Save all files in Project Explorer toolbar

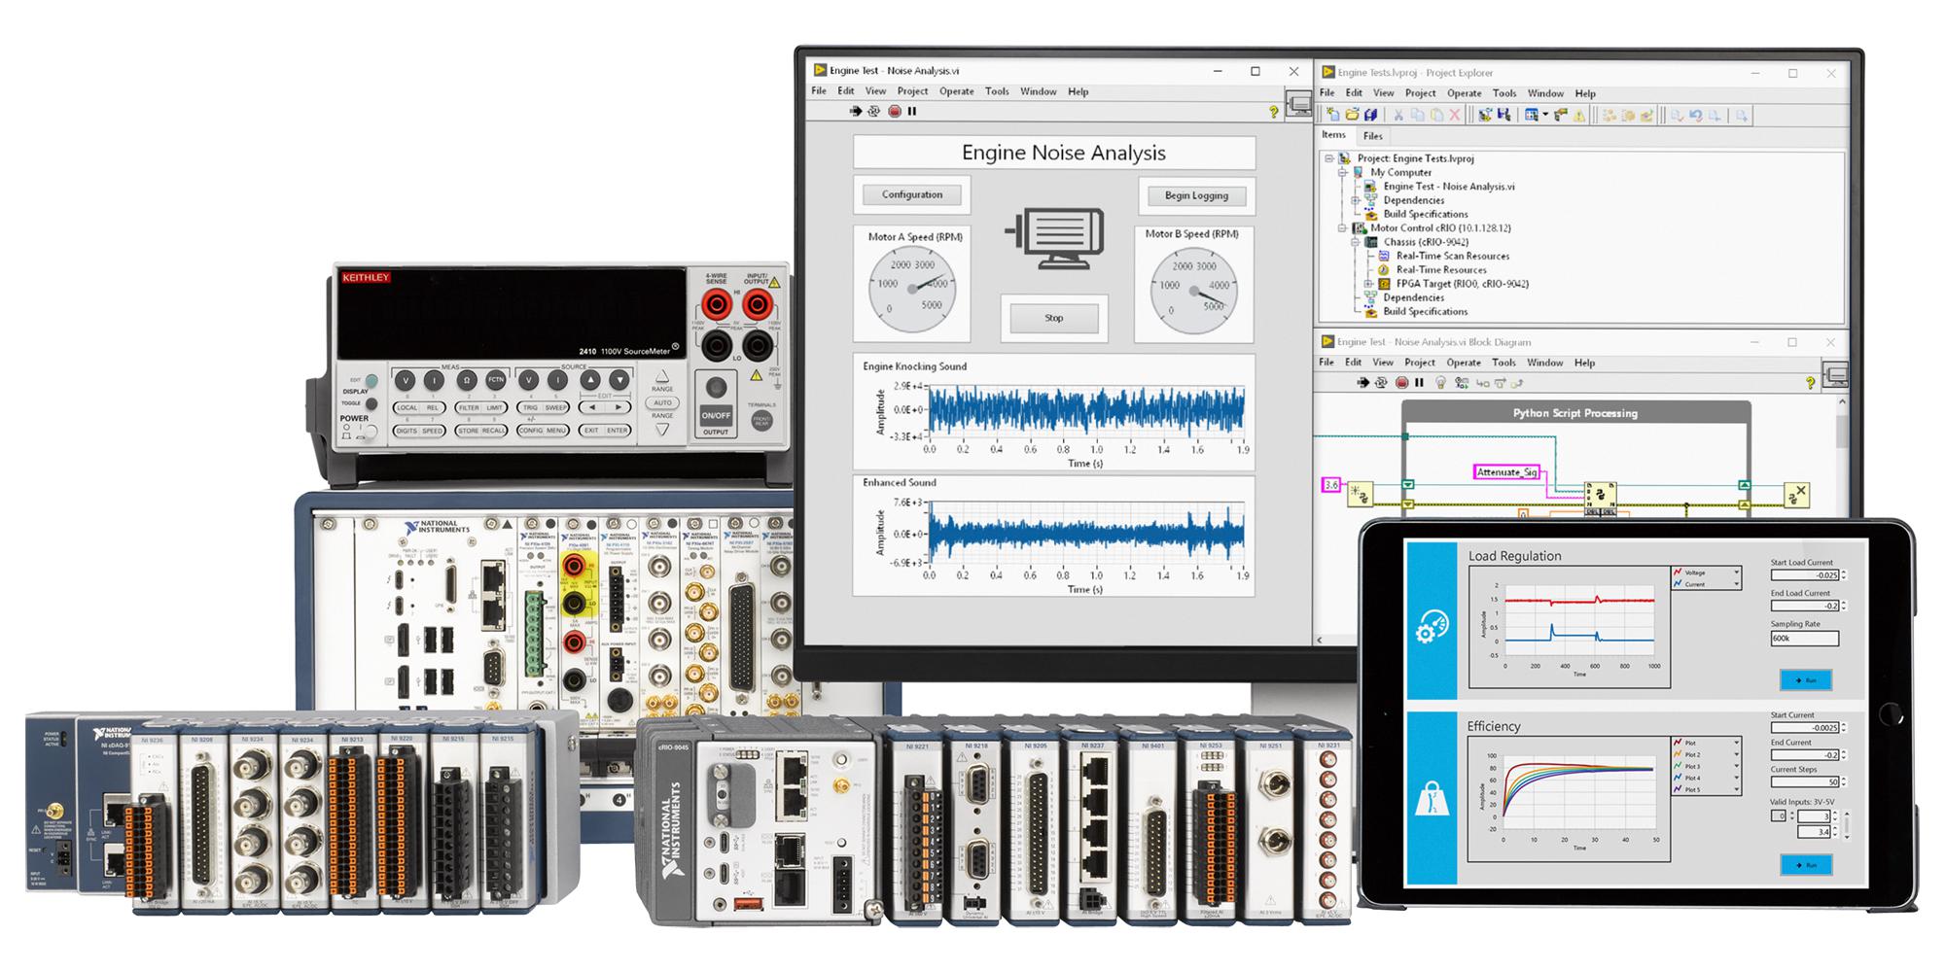tap(1371, 114)
